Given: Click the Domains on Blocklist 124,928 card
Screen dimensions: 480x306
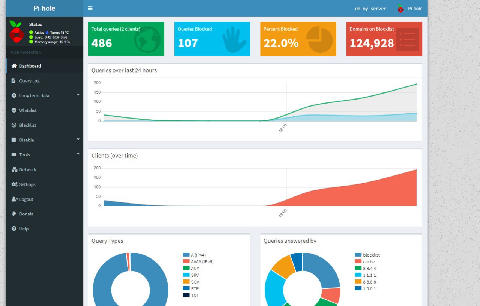Looking at the screenshot, I should [x=384, y=39].
